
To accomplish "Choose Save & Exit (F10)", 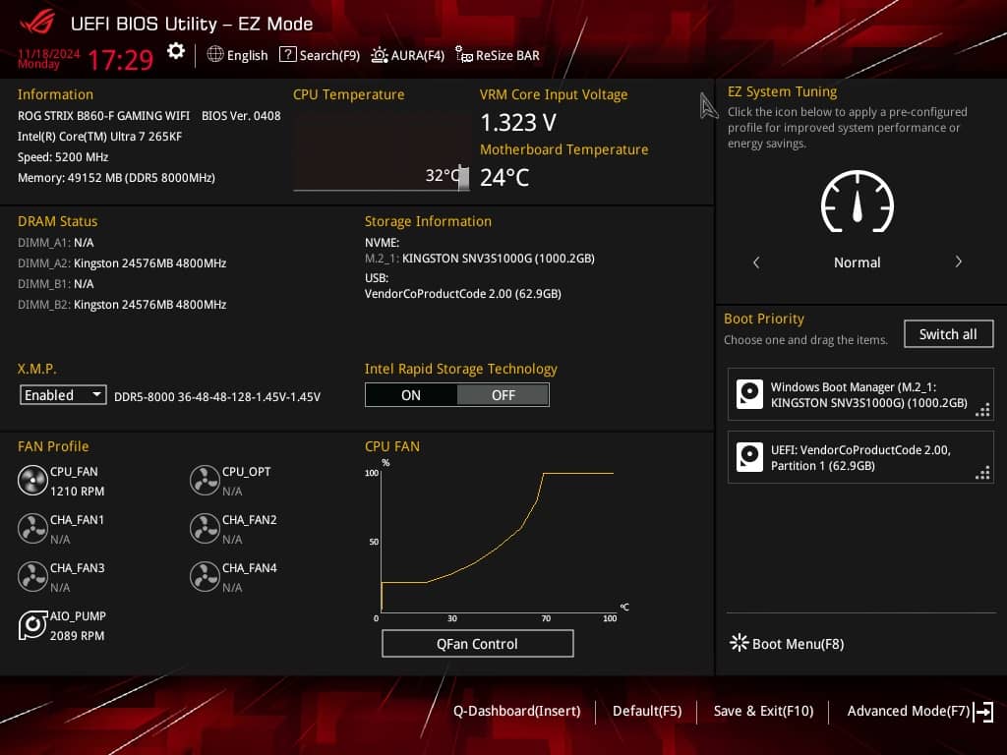I will click(x=763, y=711).
